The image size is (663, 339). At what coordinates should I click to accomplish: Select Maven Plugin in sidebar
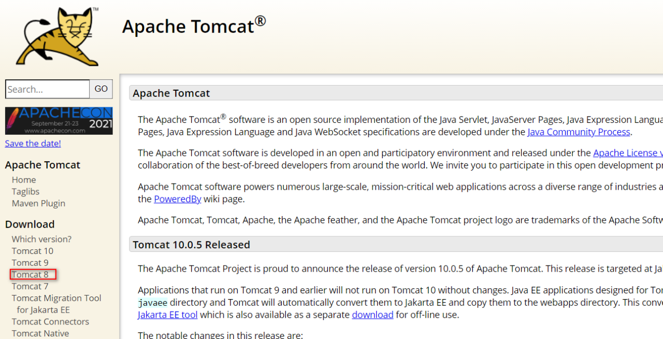[38, 204]
